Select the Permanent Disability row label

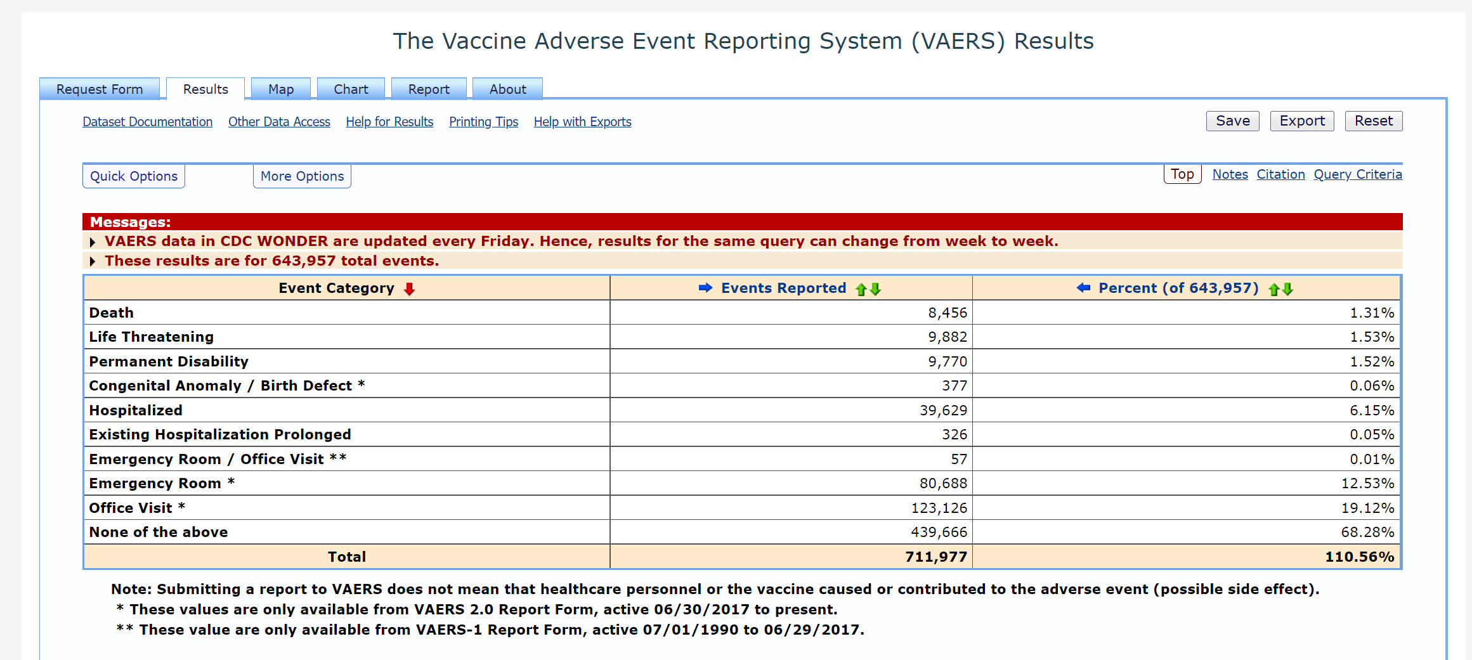point(169,361)
